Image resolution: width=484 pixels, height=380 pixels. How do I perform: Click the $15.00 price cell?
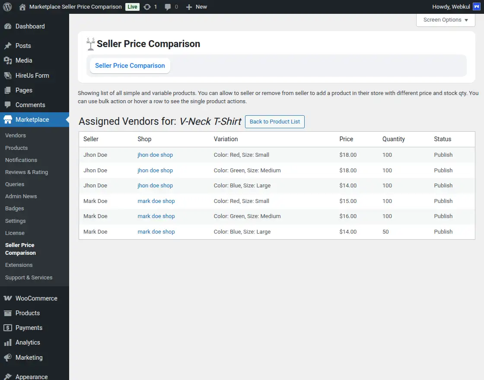[x=348, y=201]
